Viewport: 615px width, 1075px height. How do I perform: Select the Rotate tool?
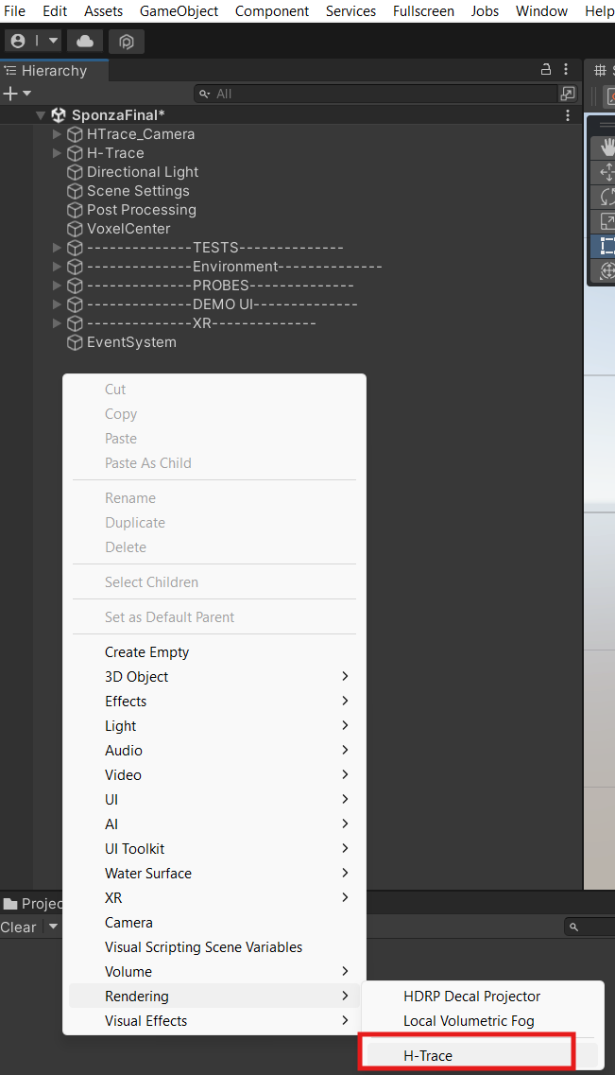point(606,196)
